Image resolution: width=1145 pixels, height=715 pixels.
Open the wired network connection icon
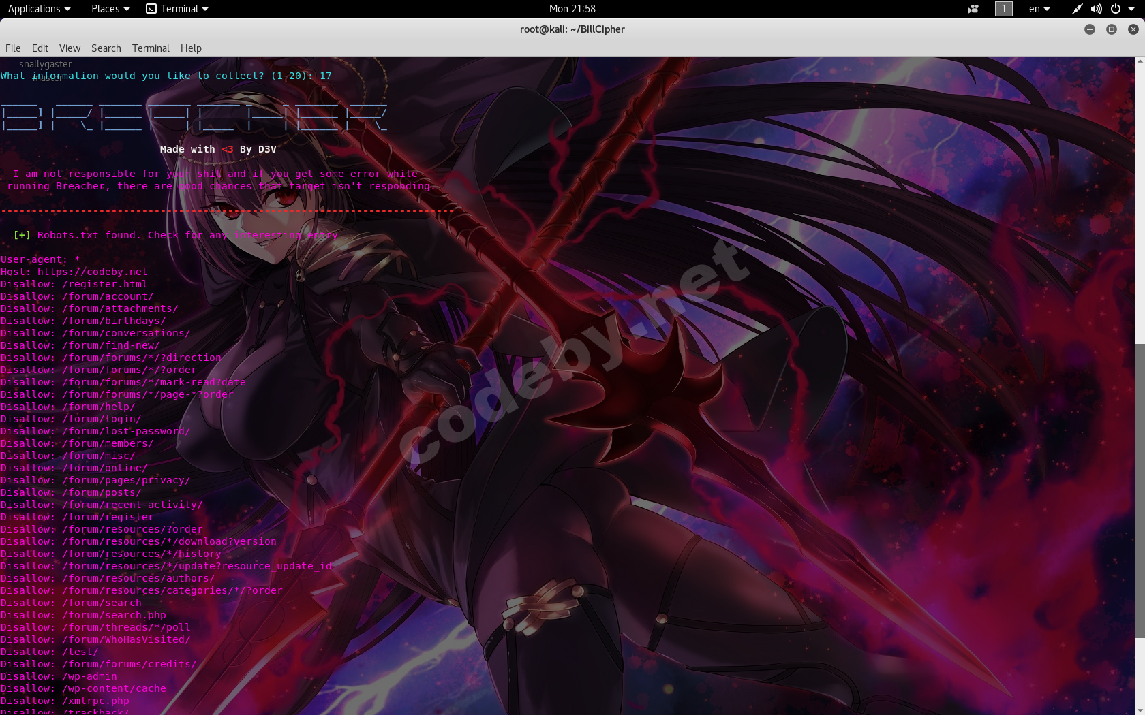pyautogui.click(x=1077, y=9)
